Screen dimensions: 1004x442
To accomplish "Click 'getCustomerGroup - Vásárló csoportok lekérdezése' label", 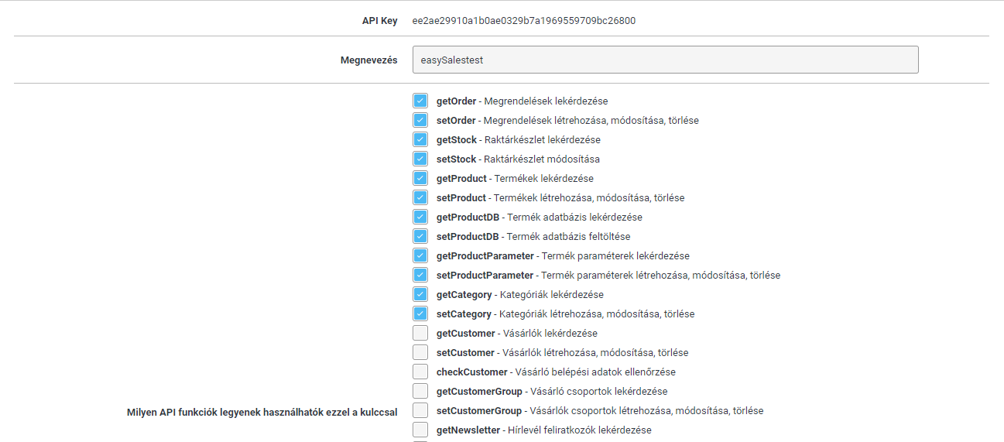I will point(552,392).
